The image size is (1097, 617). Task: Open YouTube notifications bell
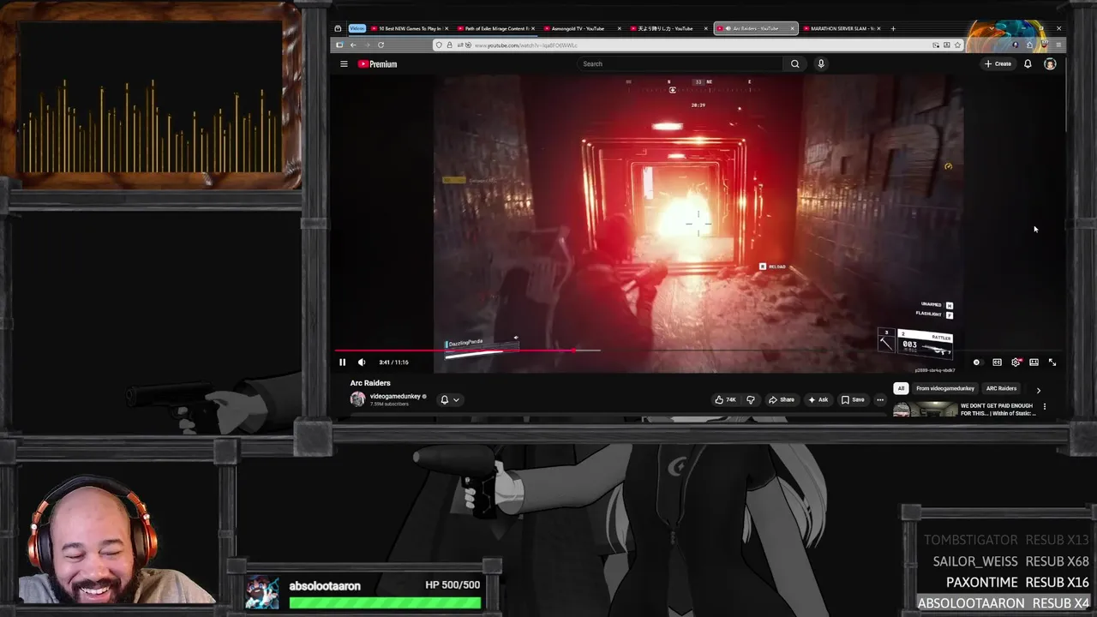1028,63
